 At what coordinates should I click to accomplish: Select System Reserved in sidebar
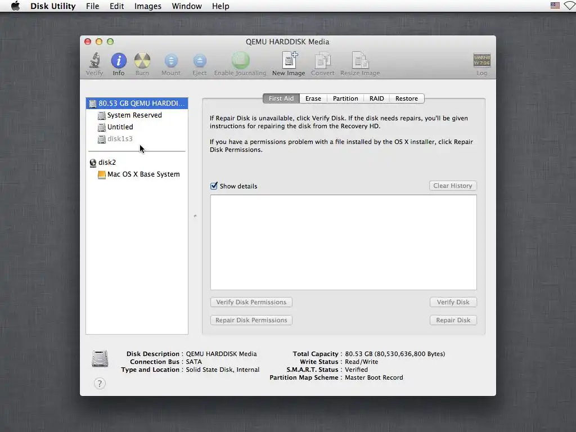click(134, 115)
